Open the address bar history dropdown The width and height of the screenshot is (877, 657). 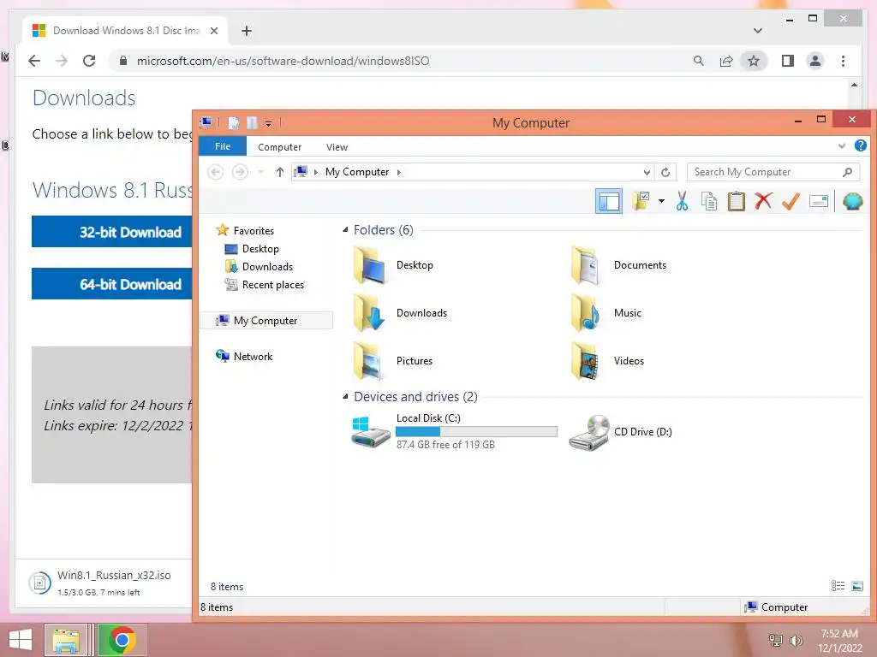[x=647, y=172]
